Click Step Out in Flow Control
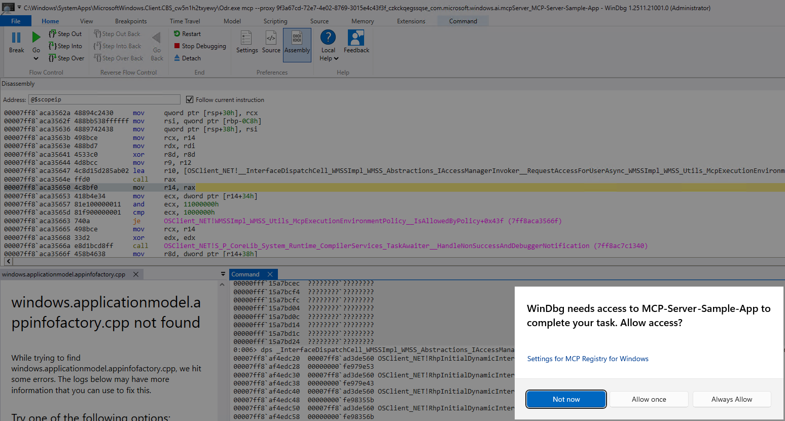The height and width of the screenshot is (421, 785). point(65,34)
